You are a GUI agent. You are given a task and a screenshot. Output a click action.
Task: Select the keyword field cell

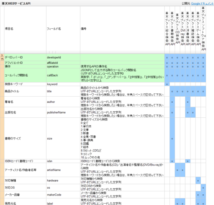tap(63, 84)
